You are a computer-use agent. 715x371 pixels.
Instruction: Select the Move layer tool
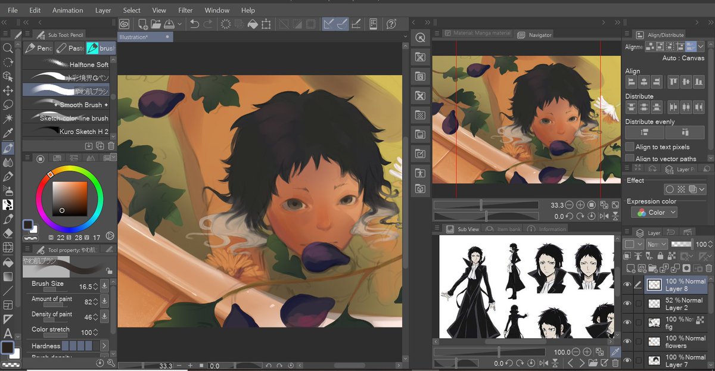coord(8,91)
